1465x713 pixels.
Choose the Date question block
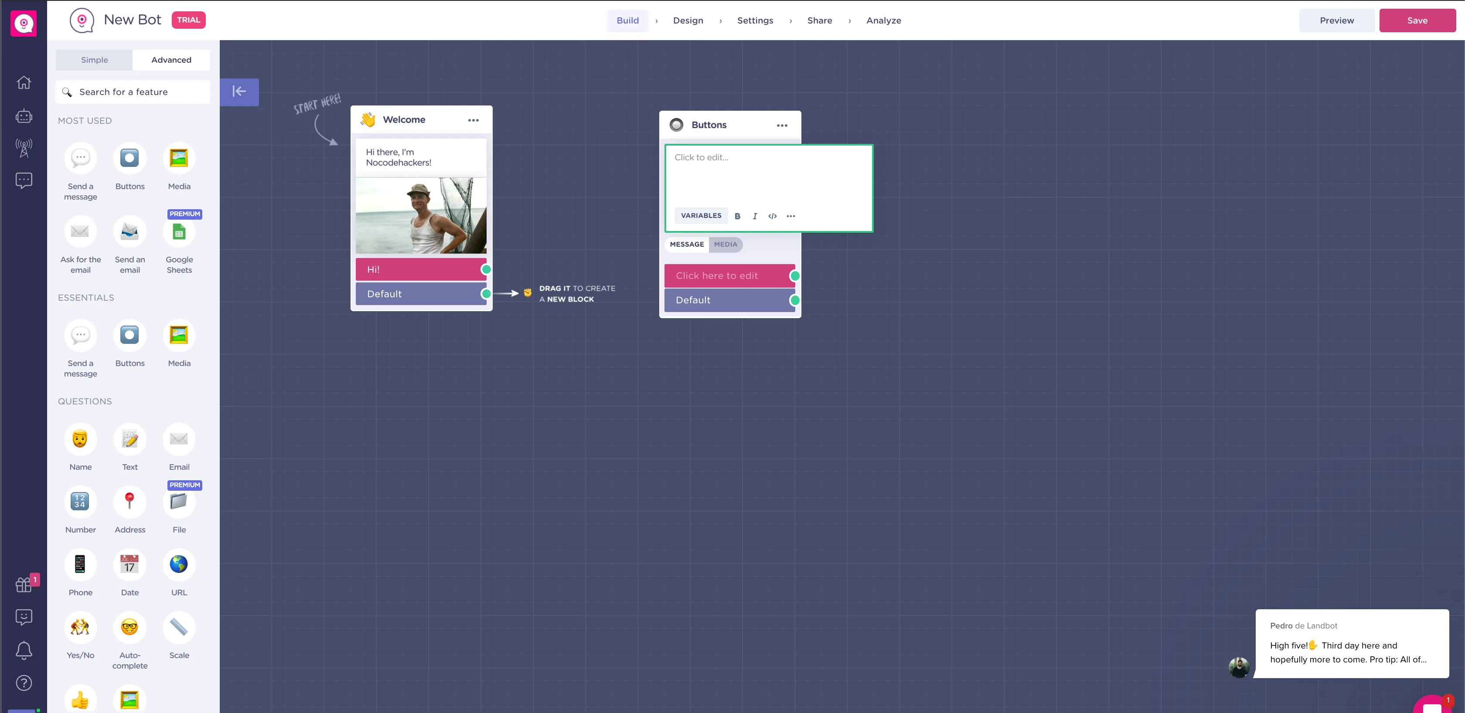129,564
